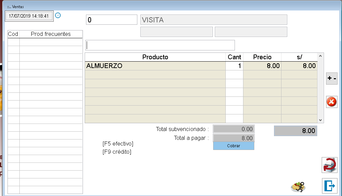Click the Total a pagar amount field
This screenshot has width=342, height=196.
click(234, 138)
